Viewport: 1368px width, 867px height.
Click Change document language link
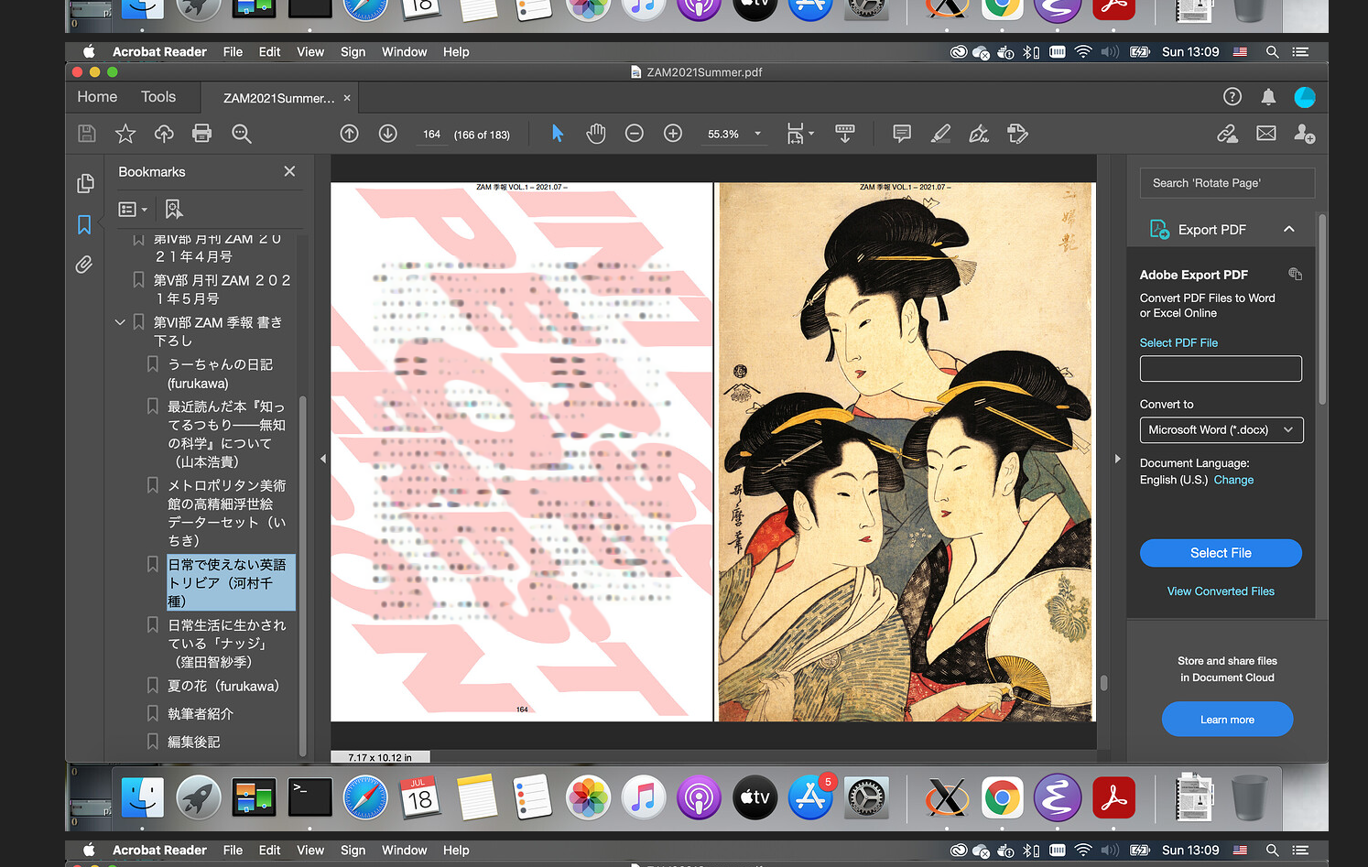pos(1233,480)
